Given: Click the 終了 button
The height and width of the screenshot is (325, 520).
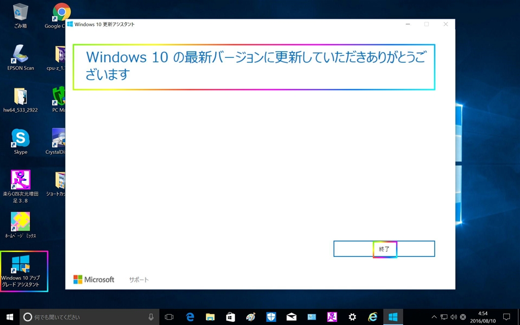Looking at the screenshot, I should pyautogui.click(x=384, y=249).
